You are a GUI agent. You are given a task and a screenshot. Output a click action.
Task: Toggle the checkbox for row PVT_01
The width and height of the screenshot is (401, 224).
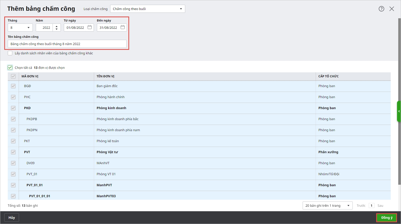[13, 174]
